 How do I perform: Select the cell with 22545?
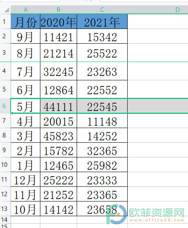[x=102, y=106]
